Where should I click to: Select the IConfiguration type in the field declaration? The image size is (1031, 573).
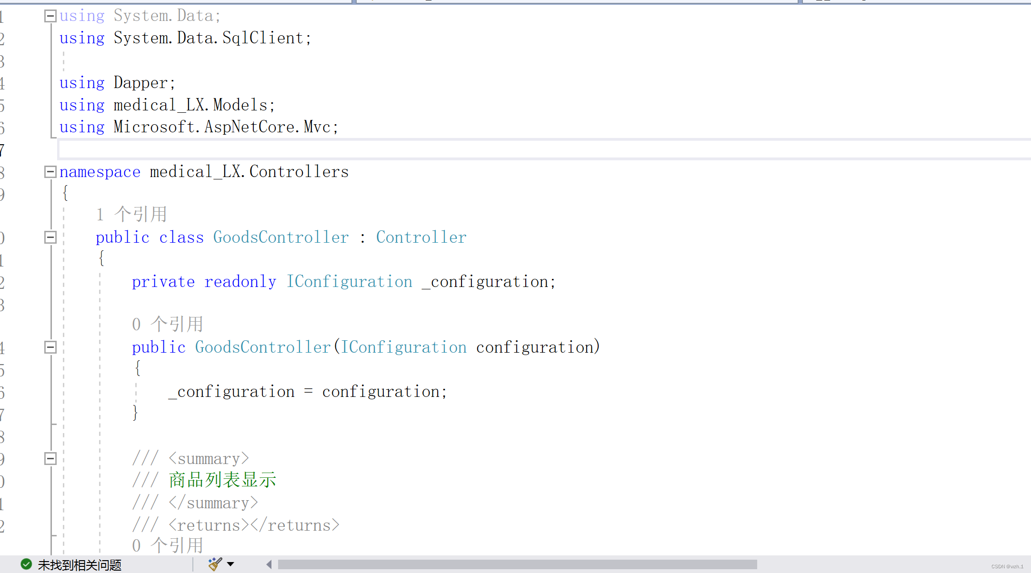(350, 281)
